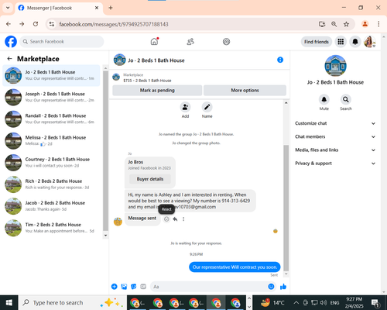Open Rich - 2 Beds 2 Baths House chat
The image size is (387, 310).
click(51, 184)
